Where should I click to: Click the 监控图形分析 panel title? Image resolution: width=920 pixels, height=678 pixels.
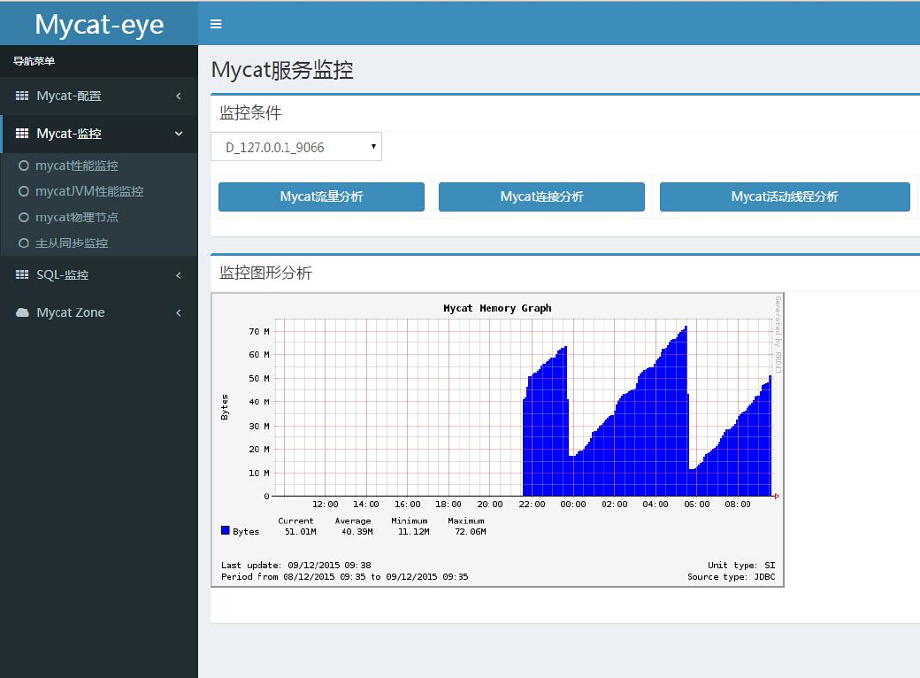pyautogui.click(x=265, y=273)
